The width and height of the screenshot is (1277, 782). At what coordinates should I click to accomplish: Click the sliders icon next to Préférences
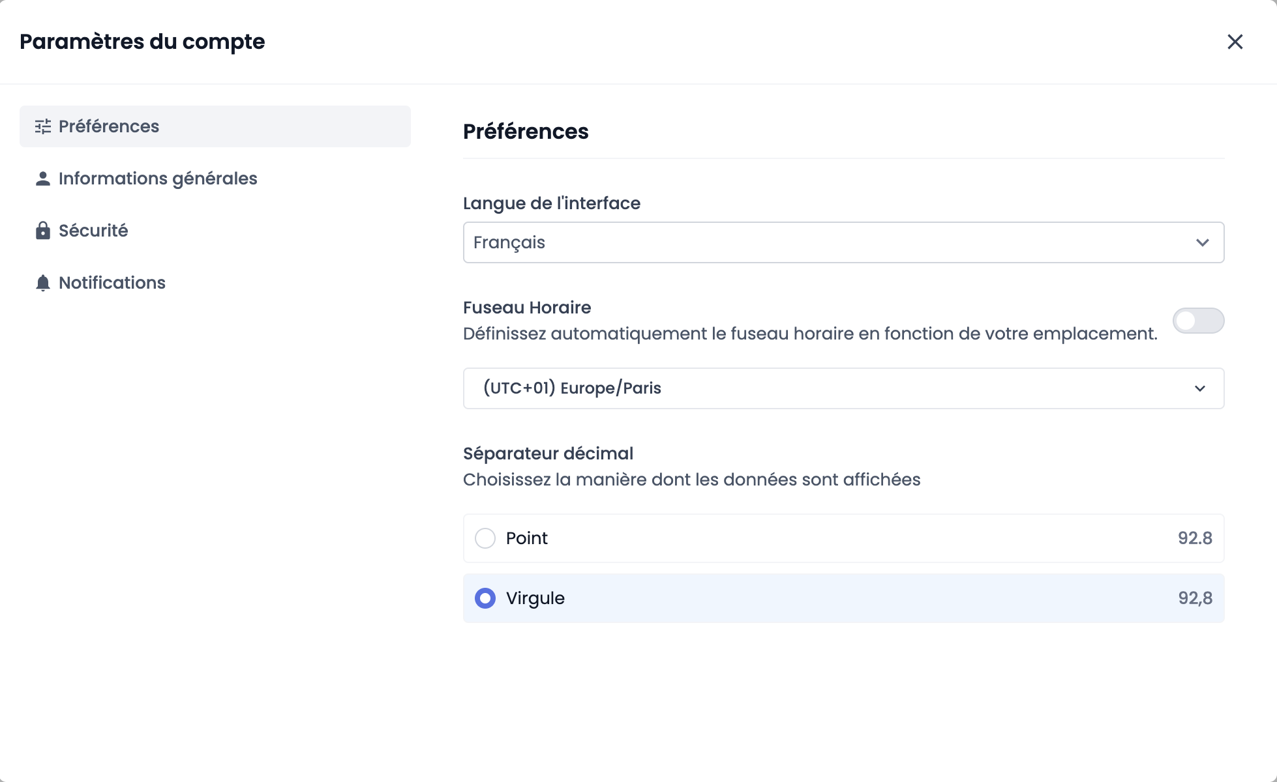point(43,126)
